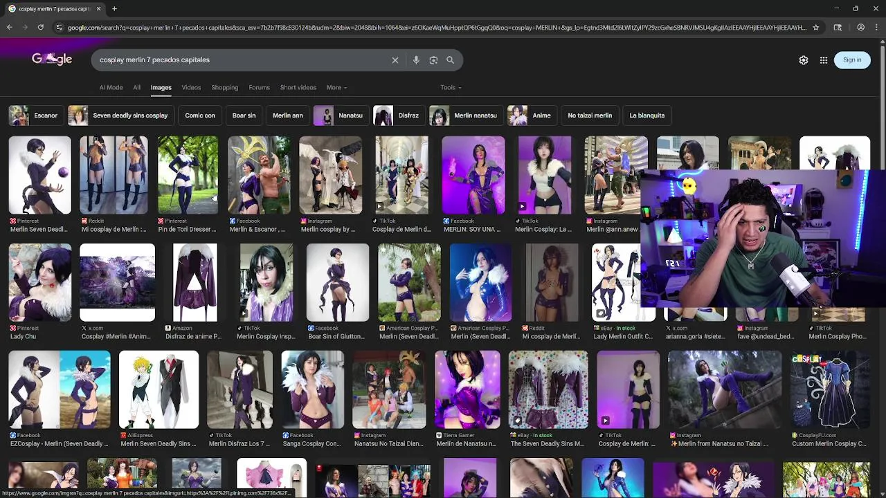Click the Sign in button
The width and height of the screenshot is (886, 498).
(x=852, y=60)
